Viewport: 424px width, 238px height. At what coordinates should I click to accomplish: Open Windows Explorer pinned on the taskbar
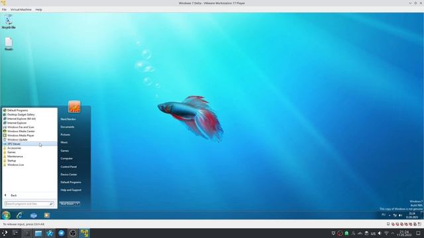(34, 216)
